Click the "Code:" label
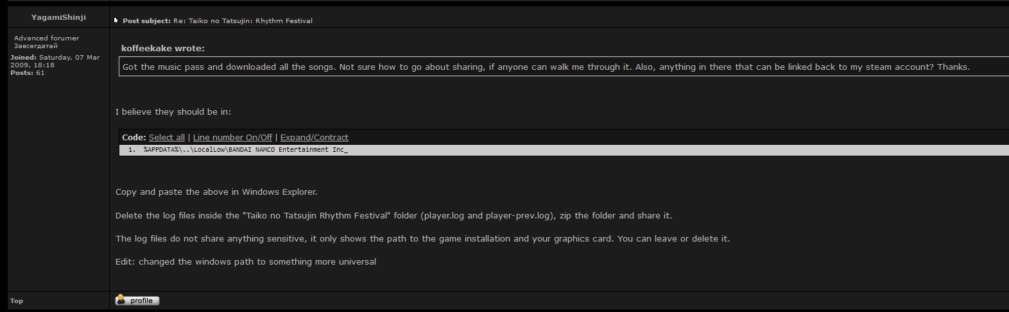Screen dimensions: 1009x312 (x=134, y=138)
